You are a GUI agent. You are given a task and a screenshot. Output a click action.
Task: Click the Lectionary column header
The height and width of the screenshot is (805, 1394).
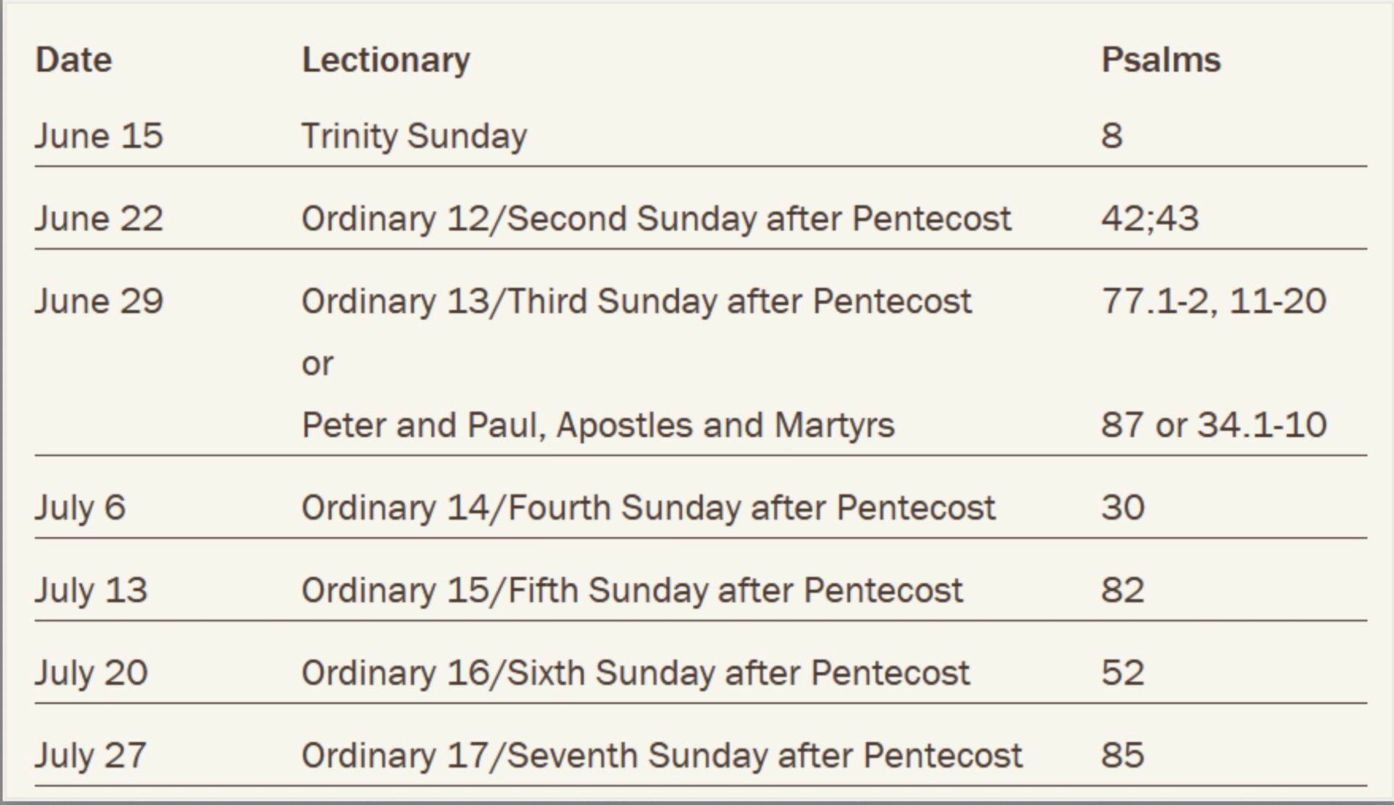[x=386, y=60]
